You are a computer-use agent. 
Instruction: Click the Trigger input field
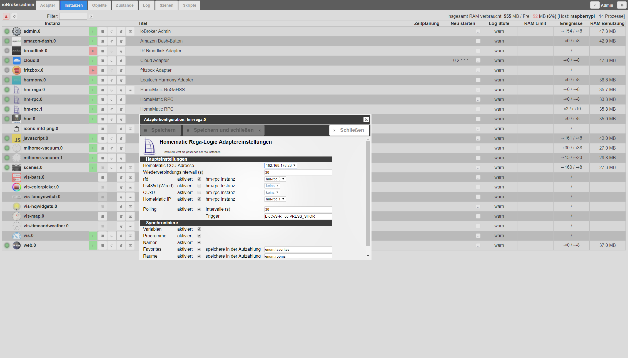(298, 216)
